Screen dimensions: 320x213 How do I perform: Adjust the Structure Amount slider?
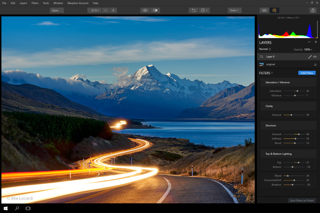tap(299, 134)
